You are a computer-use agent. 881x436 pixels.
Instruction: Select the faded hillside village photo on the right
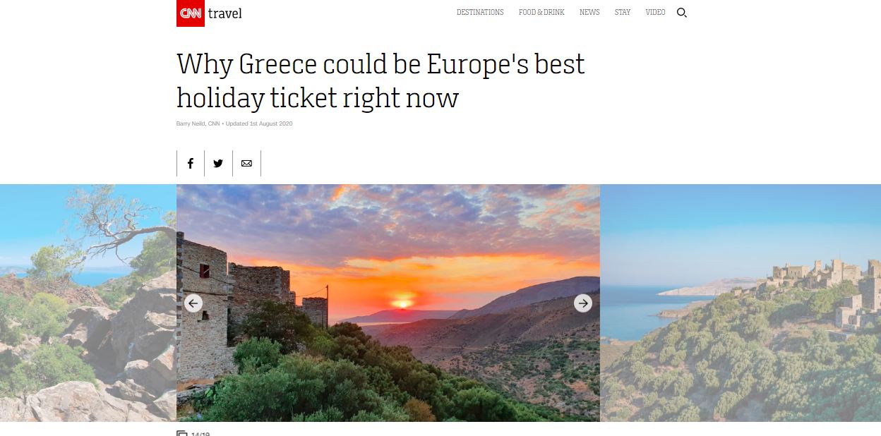pos(740,303)
